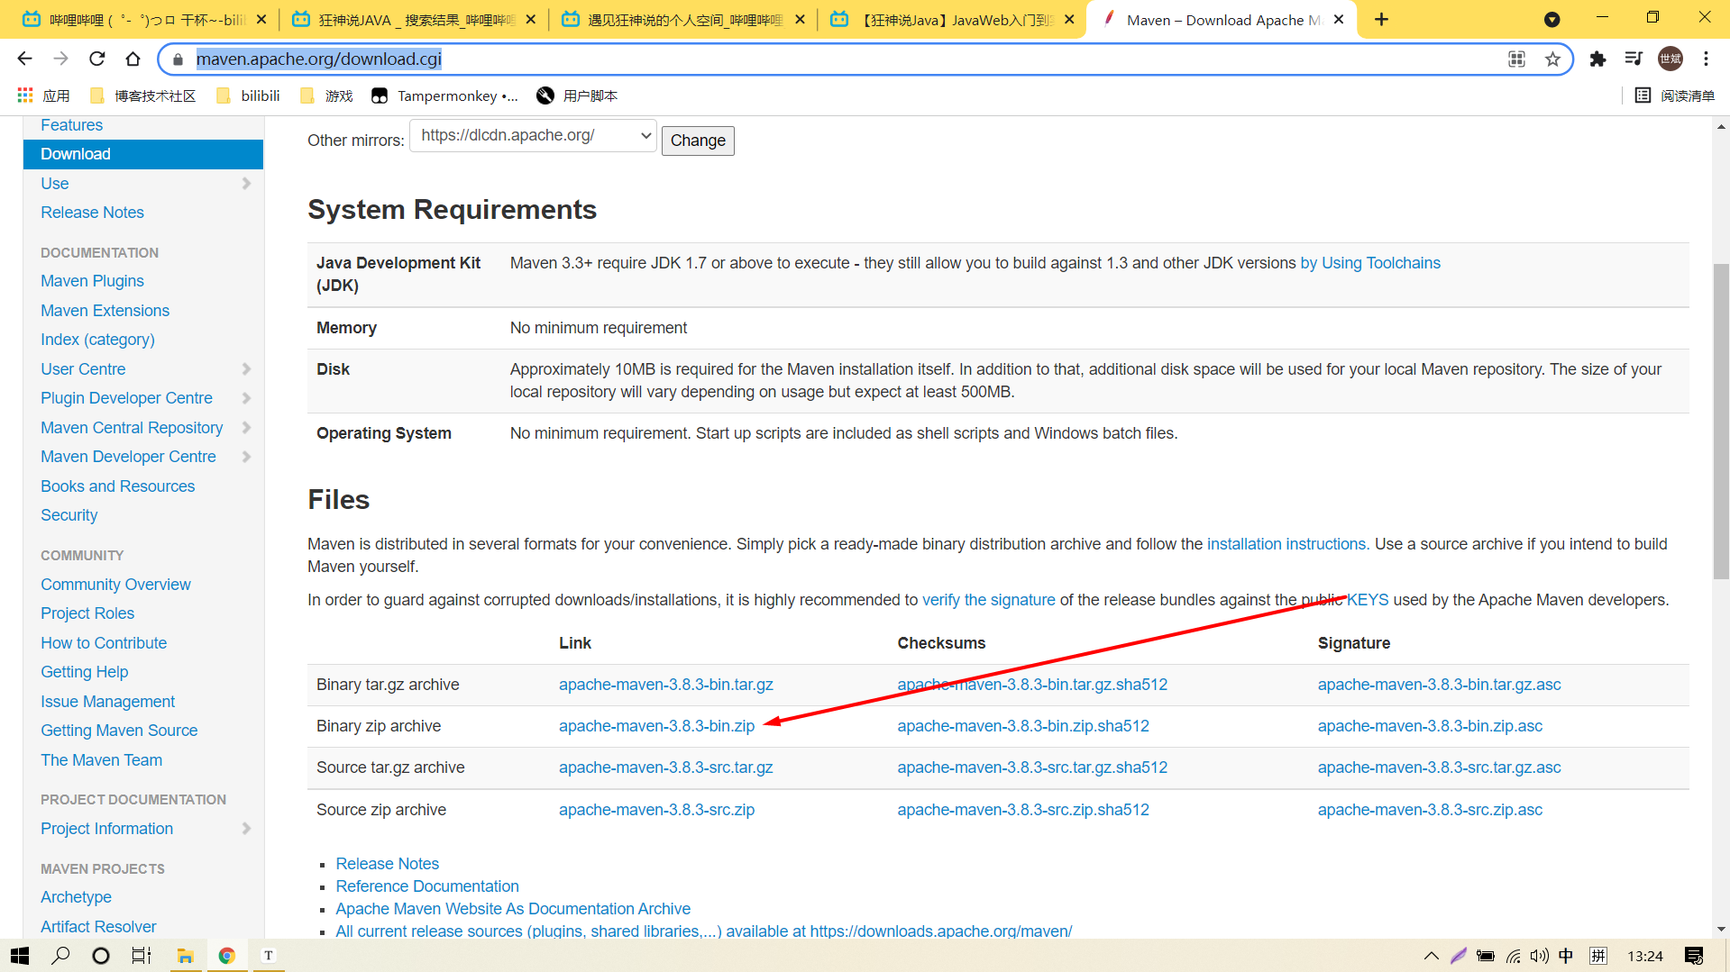
Task: Open Maven Plugins in the sidebar
Action: 92,281
